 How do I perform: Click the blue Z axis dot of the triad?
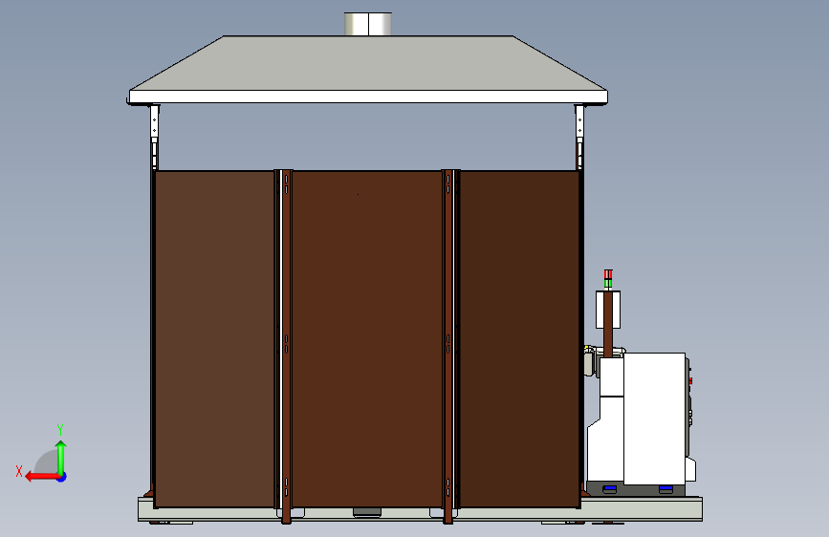click(x=62, y=477)
